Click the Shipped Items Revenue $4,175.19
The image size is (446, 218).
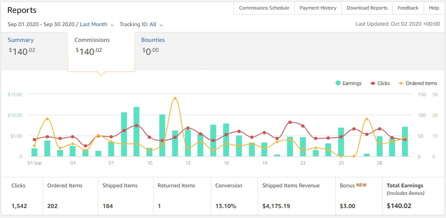[276, 206]
